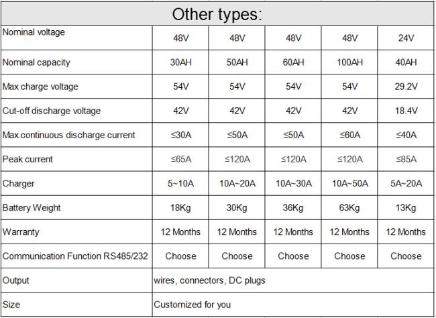Select the "Warranty" row label
Screen dimensions: 436x318
point(21,231)
